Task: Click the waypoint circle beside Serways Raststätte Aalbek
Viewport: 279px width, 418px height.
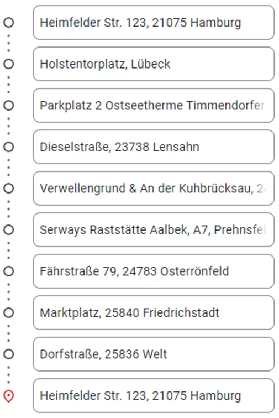Action: pyautogui.click(x=8, y=230)
